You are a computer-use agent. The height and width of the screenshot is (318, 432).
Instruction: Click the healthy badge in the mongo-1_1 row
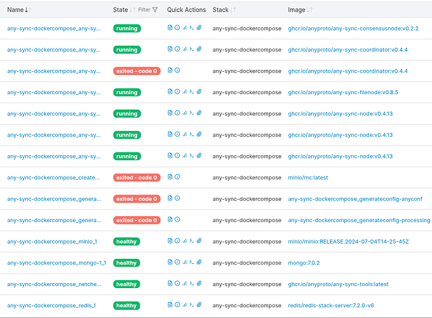[x=126, y=263]
